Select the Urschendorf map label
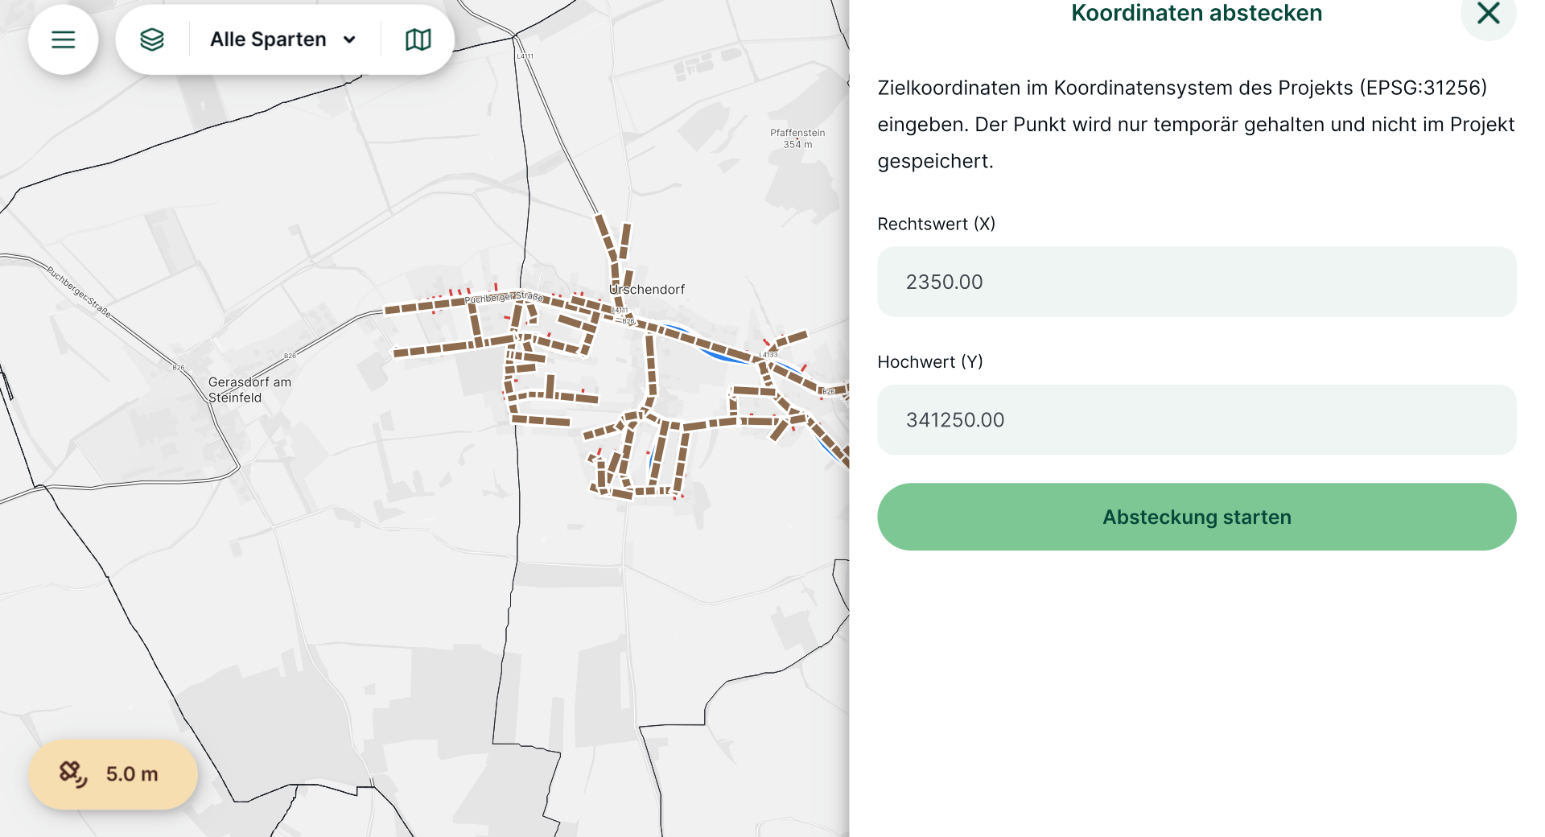Image resolution: width=1545 pixels, height=837 pixels. (x=647, y=290)
